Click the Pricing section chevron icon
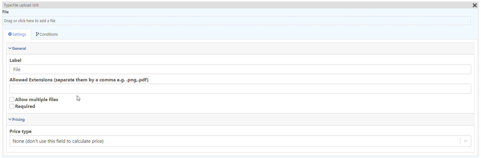The width and height of the screenshot is (481, 158). coord(10,119)
